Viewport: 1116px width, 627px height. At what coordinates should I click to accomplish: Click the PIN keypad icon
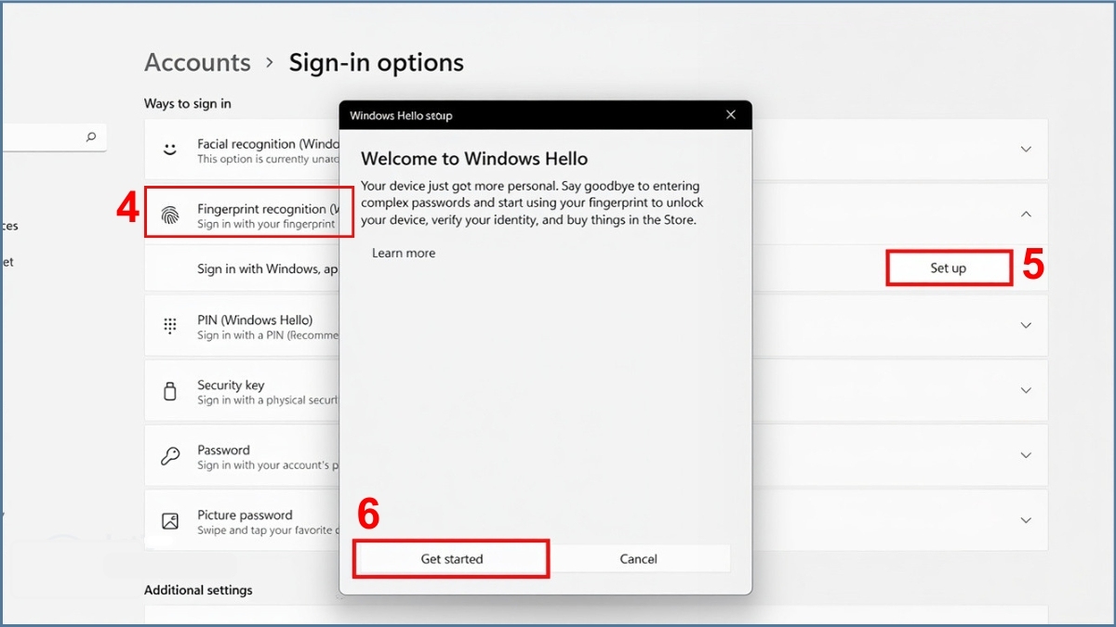pyautogui.click(x=169, y=326)
